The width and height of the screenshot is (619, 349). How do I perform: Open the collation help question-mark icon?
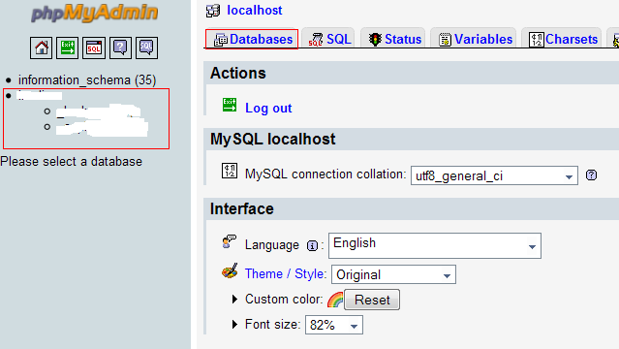pos(591,174)
